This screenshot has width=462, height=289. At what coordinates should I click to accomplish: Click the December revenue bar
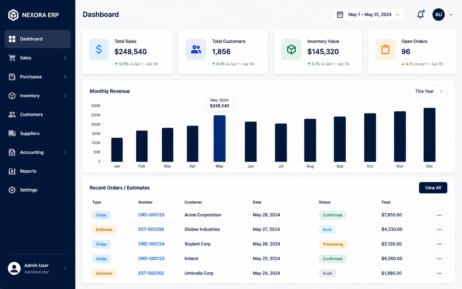point(430,135)
